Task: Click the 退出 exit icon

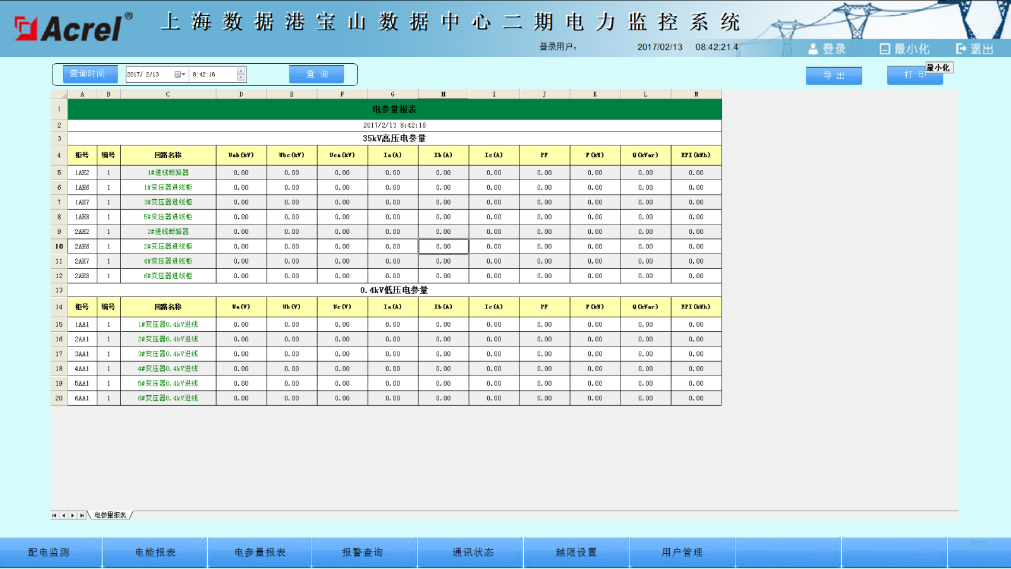Action: 961,49
